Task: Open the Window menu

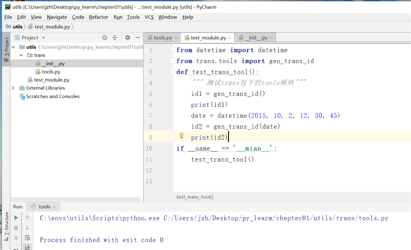Action: [168, 17]
